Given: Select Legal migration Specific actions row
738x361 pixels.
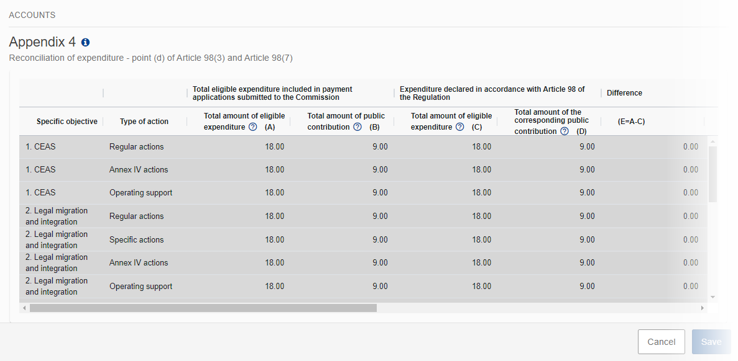Looking at the screenshot, I should [x=363, y=239].
